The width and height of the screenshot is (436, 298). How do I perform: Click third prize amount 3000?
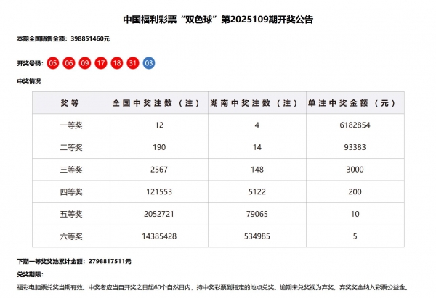355,170
